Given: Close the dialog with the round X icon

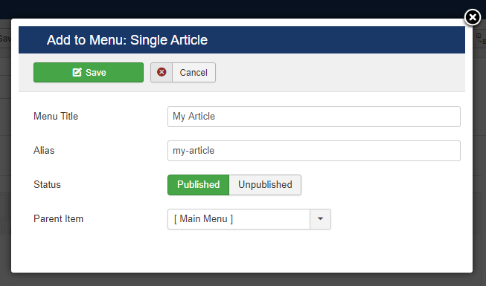Looking at the screenshot, I should coord(473,17).
